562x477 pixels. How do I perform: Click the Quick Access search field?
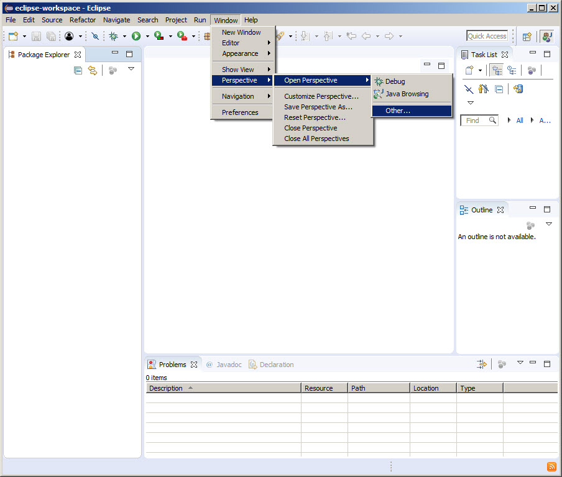click(487, 36)
